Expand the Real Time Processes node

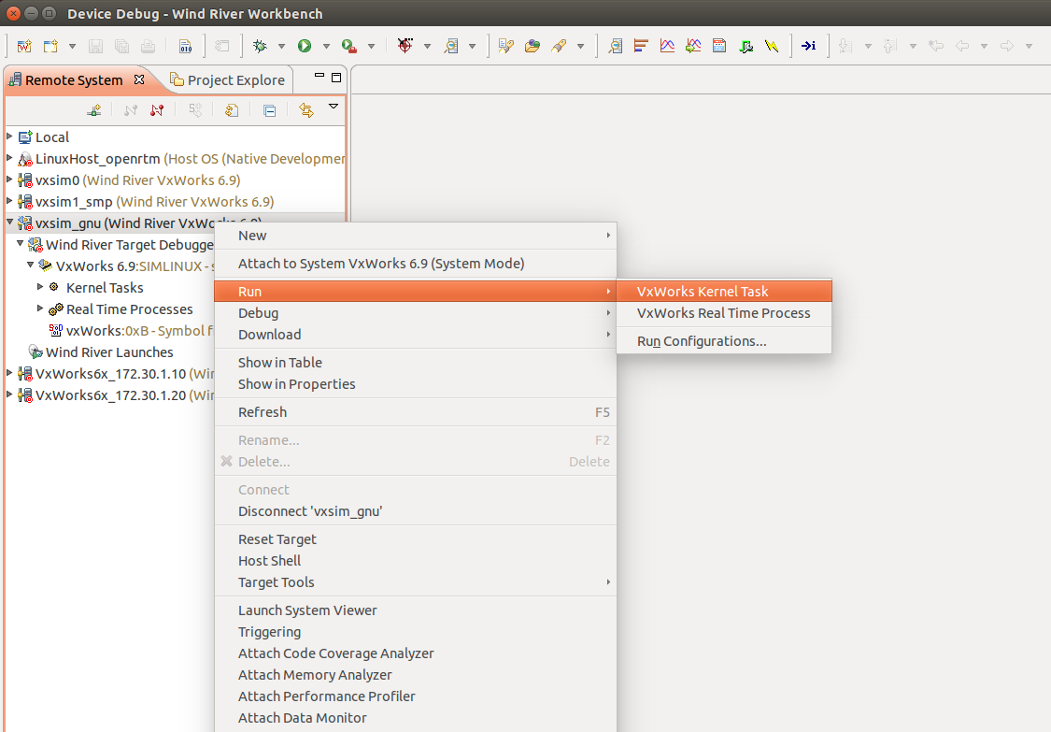[40, 308]
